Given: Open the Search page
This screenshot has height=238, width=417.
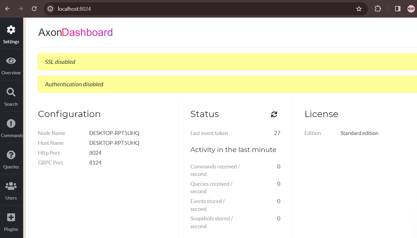Looking at the screenshot, I should (x=11, y=96).
